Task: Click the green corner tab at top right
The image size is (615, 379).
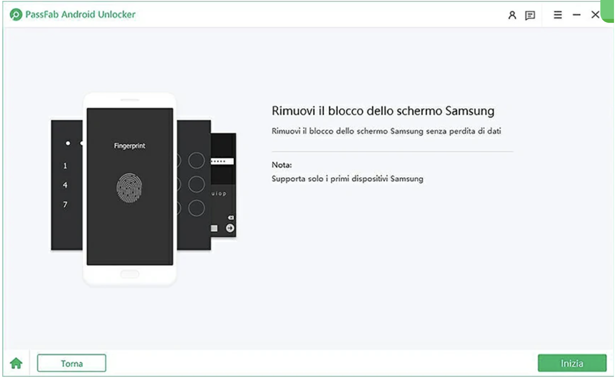Action: click(x=608, y=11)
